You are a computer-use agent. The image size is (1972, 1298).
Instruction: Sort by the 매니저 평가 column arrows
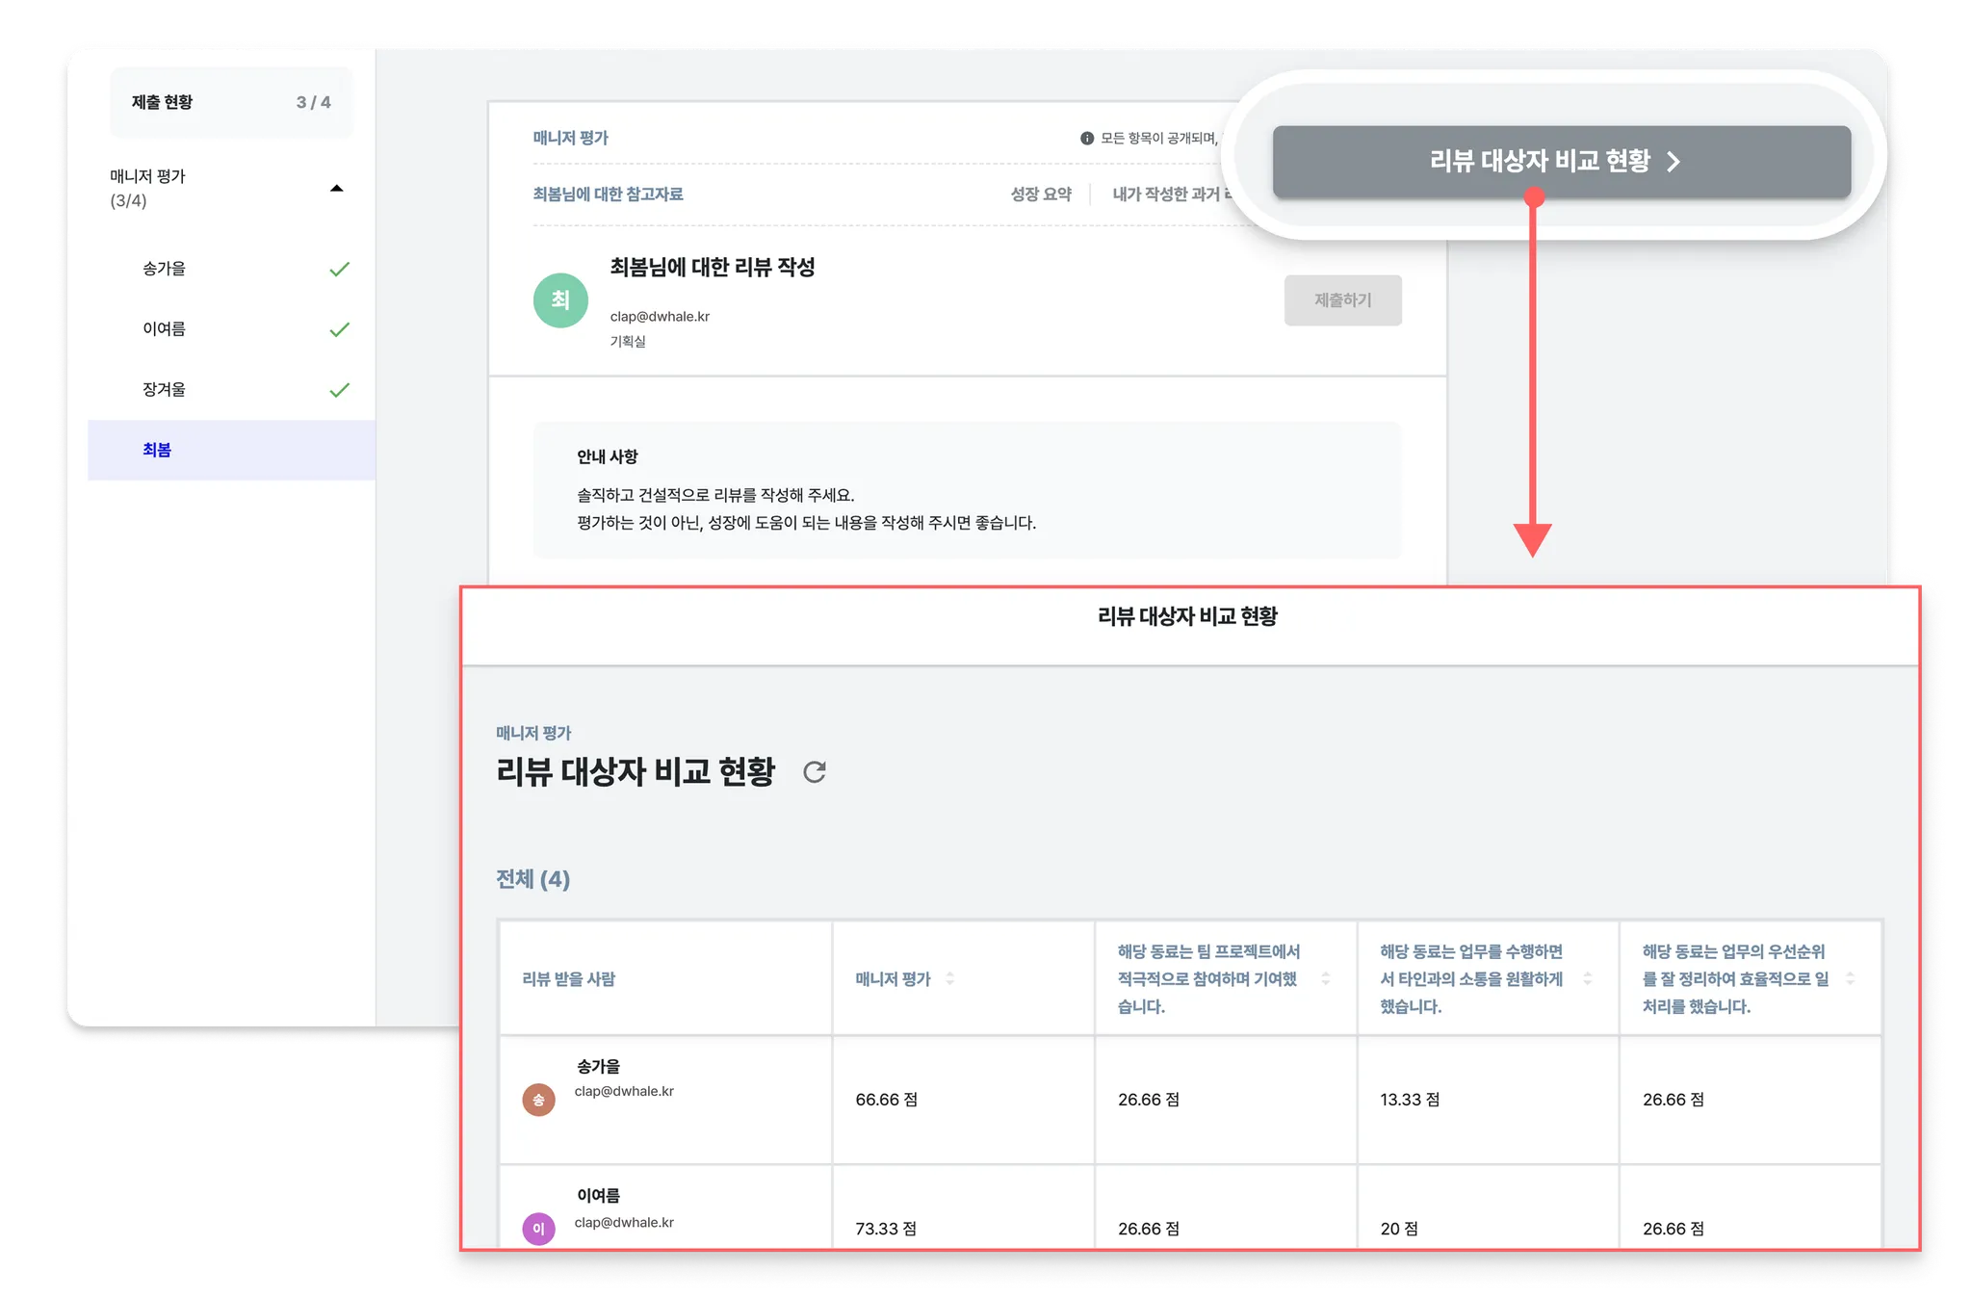click(x=950, y=978)
